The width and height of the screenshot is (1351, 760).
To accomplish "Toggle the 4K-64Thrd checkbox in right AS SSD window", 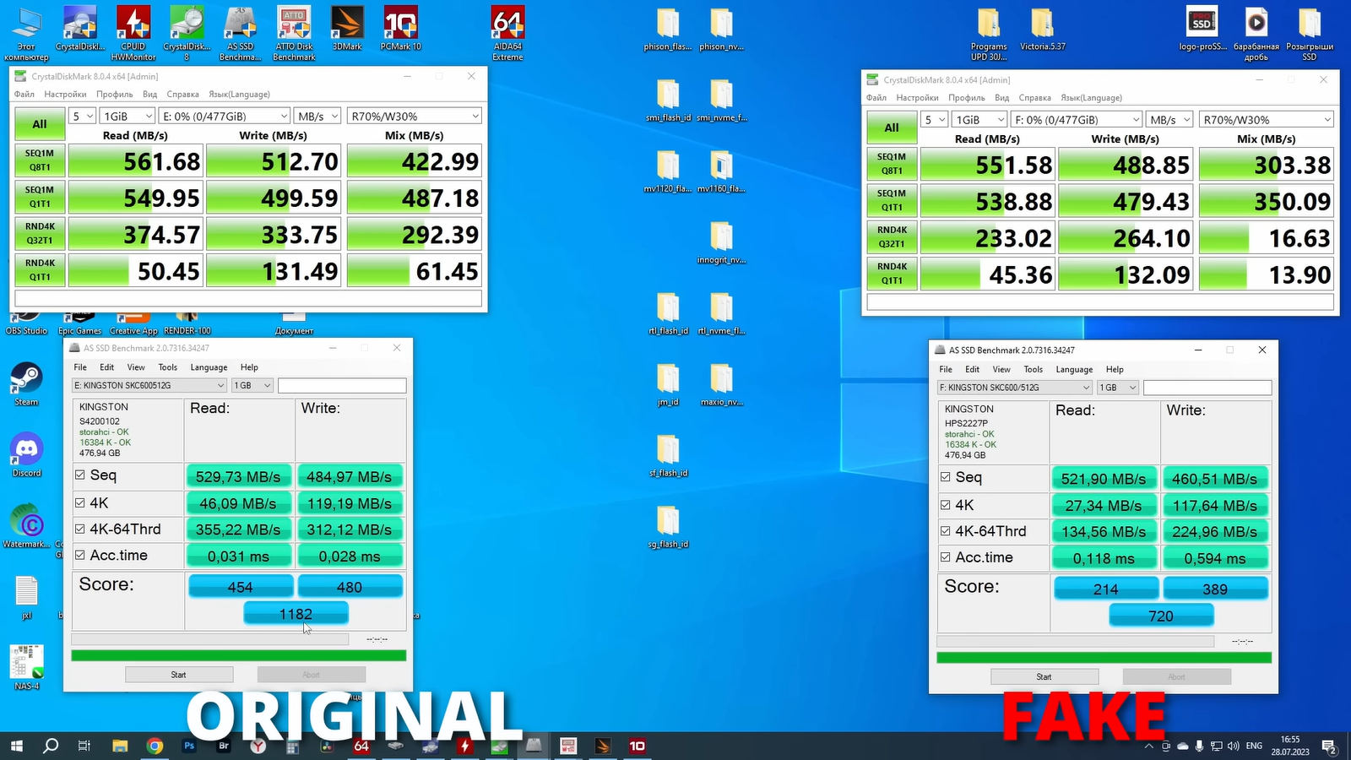I will (946, 532).
